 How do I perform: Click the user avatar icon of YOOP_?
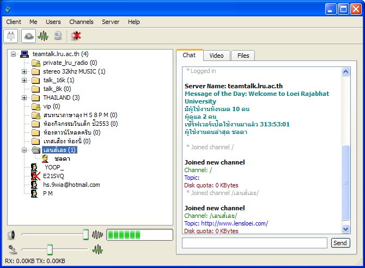[x=34, y=167]
